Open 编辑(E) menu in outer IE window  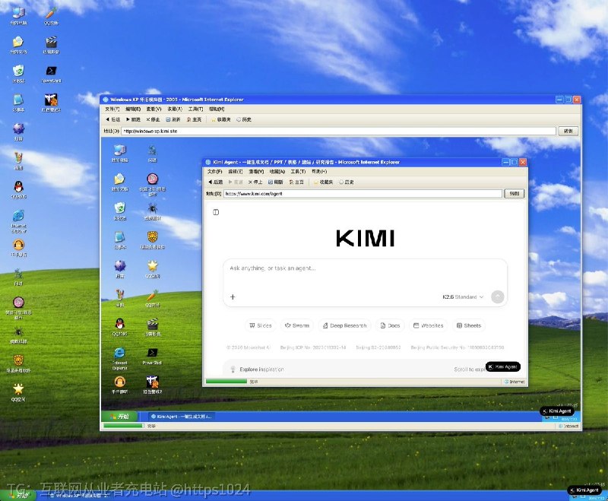point(133,109)
